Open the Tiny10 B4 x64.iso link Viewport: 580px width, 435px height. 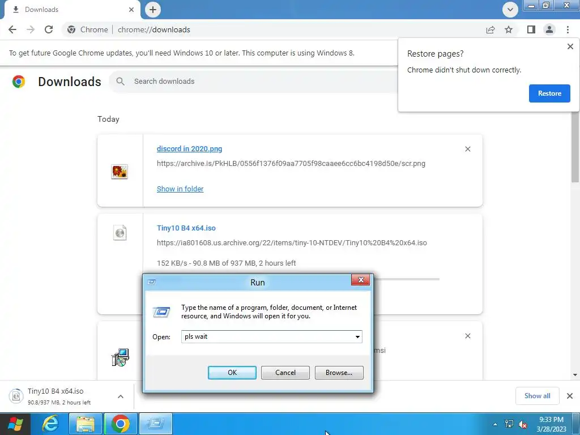click(x=186, y=228)
